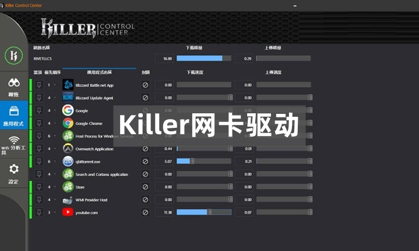The height and width of the screenshot is (251, 419).
Task: Click the qbittorrent.exe application icon
Action: pos(68,162)
